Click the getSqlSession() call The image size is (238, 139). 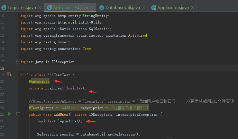coord(123,134)
